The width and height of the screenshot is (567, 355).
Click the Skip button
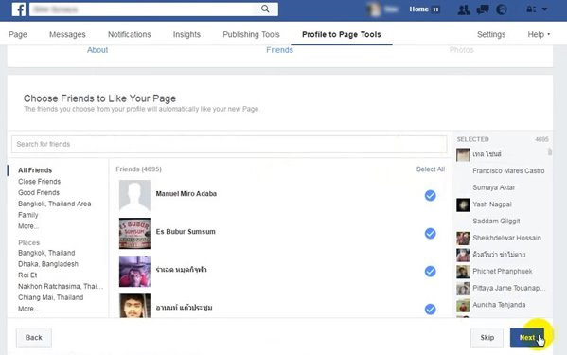(487, 338)
